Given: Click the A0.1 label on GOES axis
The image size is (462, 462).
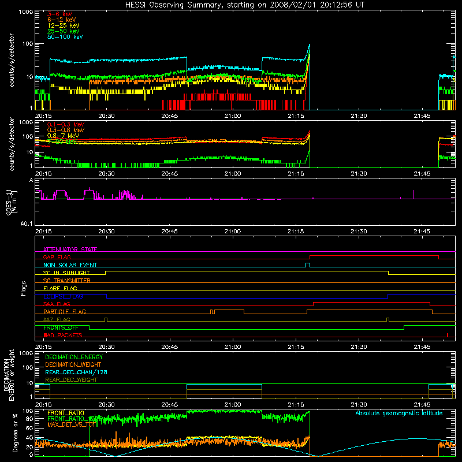Looking at the screenshot, I should pos(27,224).
